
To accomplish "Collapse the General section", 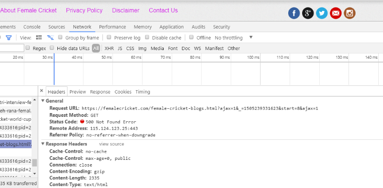I will tap(43, 101).
